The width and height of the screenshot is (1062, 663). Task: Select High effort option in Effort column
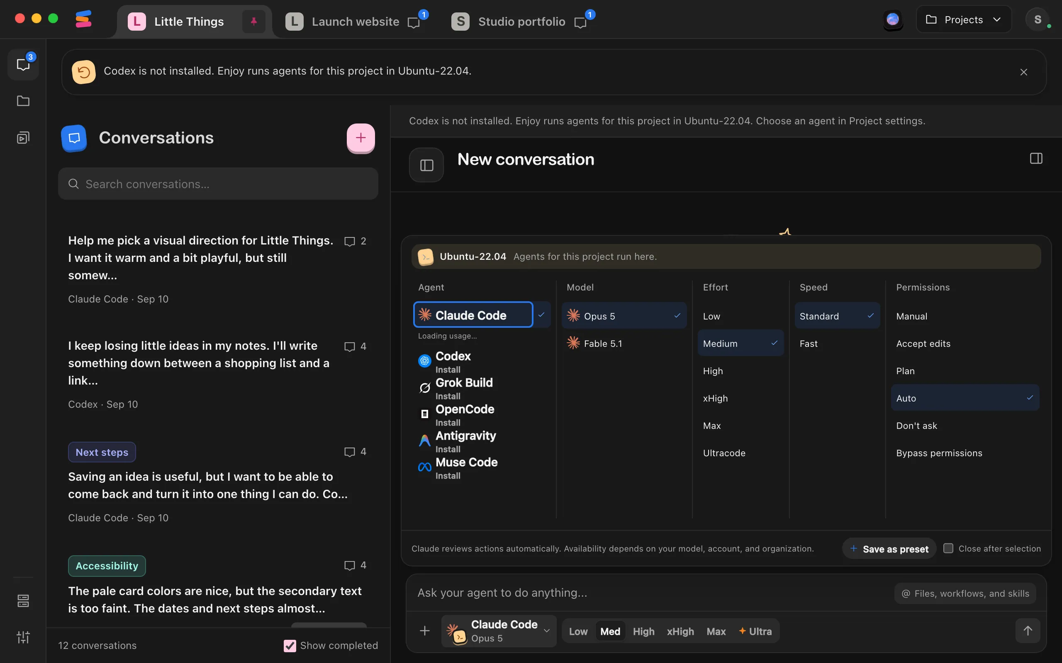741,371
